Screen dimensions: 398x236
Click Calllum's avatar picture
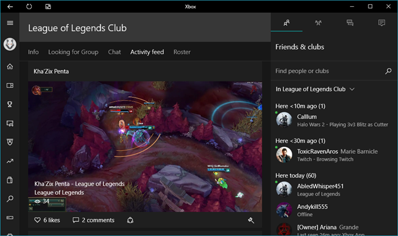tap(284, 120)
